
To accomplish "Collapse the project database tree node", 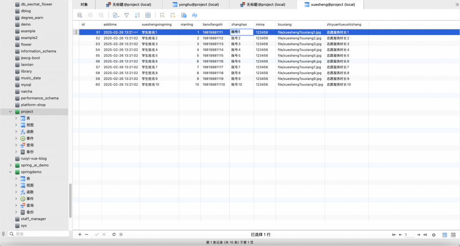I will (10, 111).
